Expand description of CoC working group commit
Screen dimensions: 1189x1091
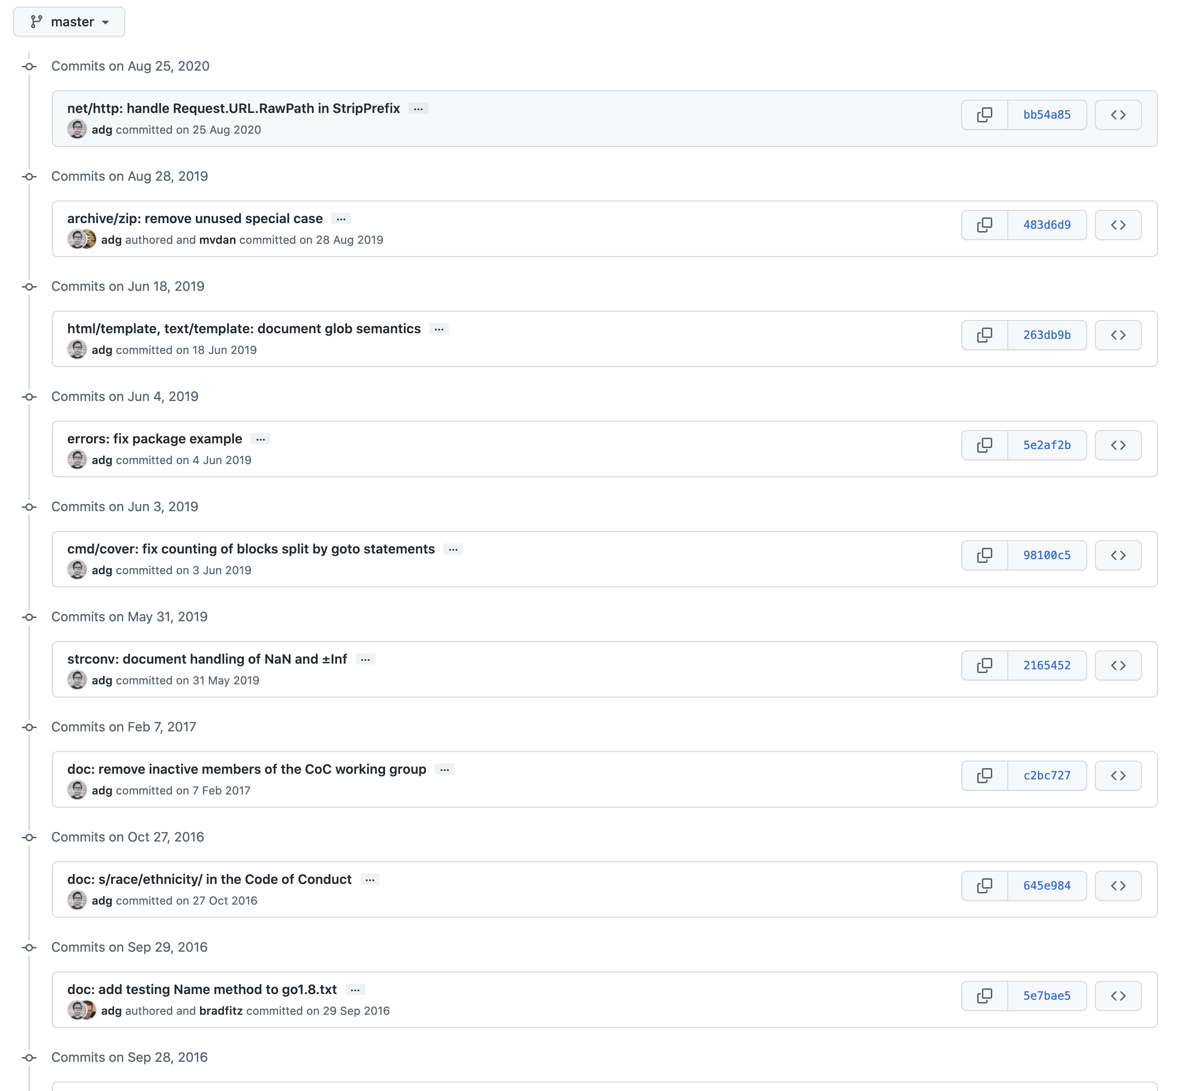(x=444, y=769)
